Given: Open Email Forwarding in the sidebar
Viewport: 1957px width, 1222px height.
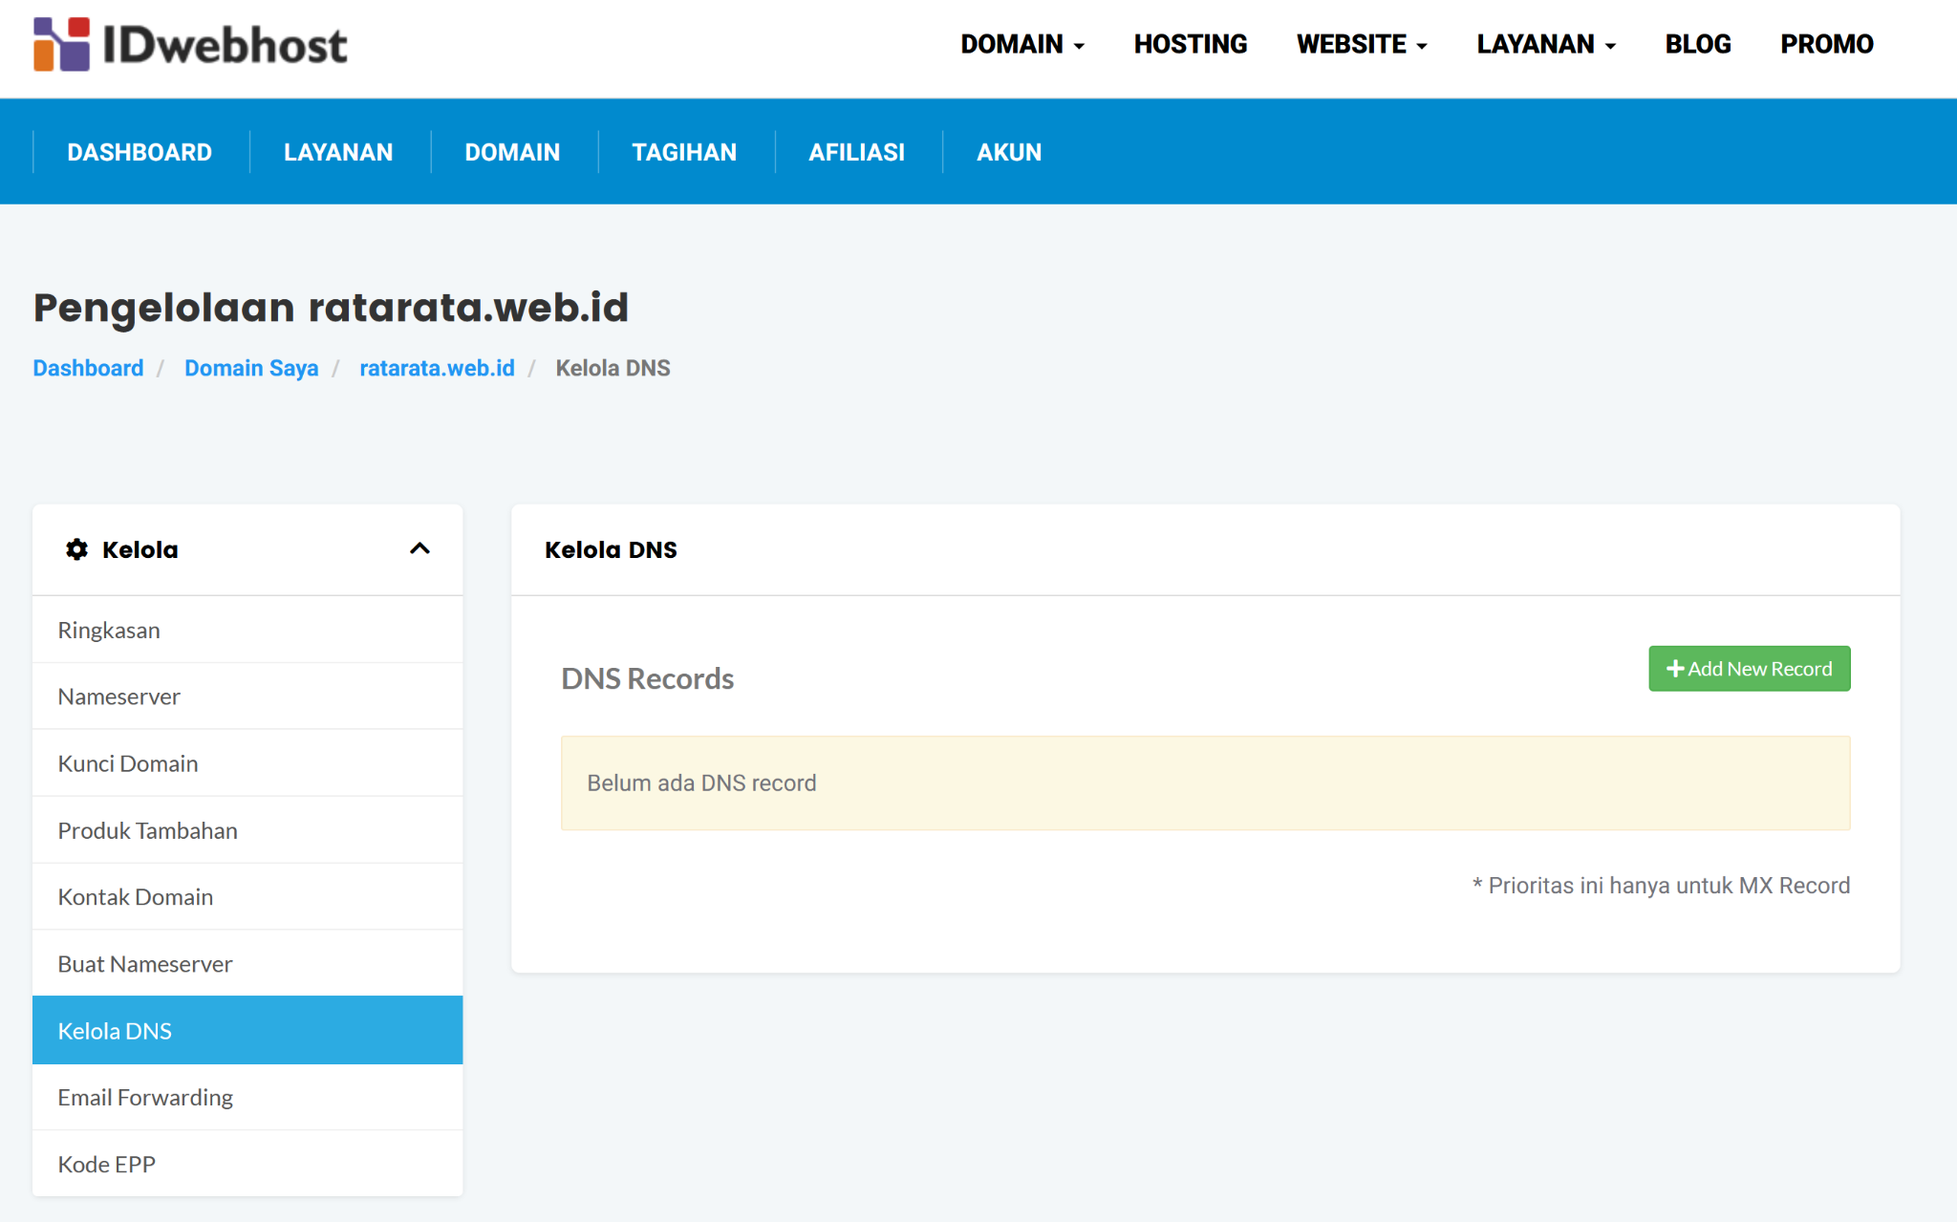Looking at the screenshot, I should pyautogui.click(x=247, y=1097).
